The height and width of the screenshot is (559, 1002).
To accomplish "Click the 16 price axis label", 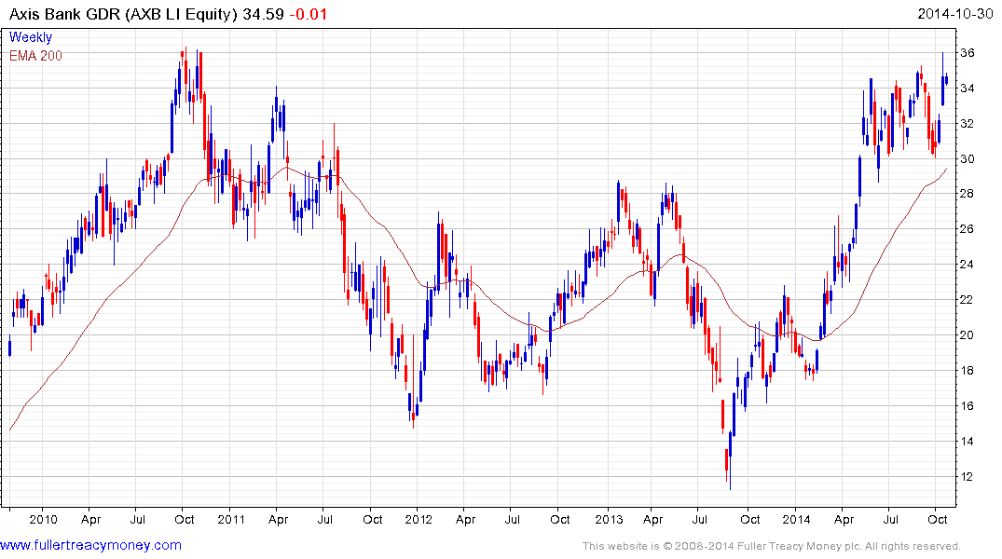I will point(968,405).
